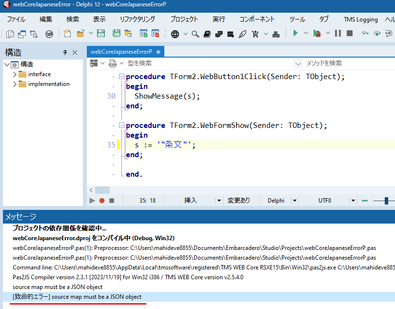Stop macro recording with gray square
The width and height of the screenshot is (395, 309).
pos(112,201)
